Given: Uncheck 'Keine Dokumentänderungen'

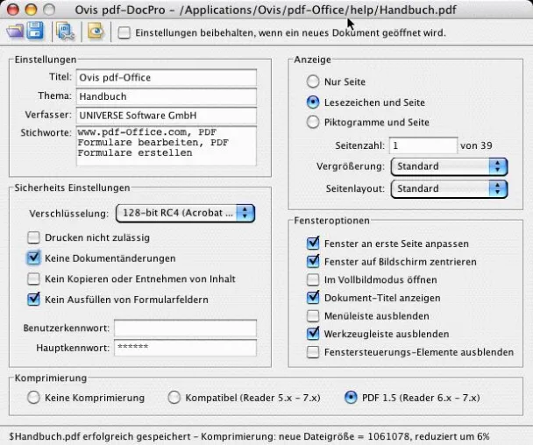Looking at the screenshot, I should coord(33,258).
